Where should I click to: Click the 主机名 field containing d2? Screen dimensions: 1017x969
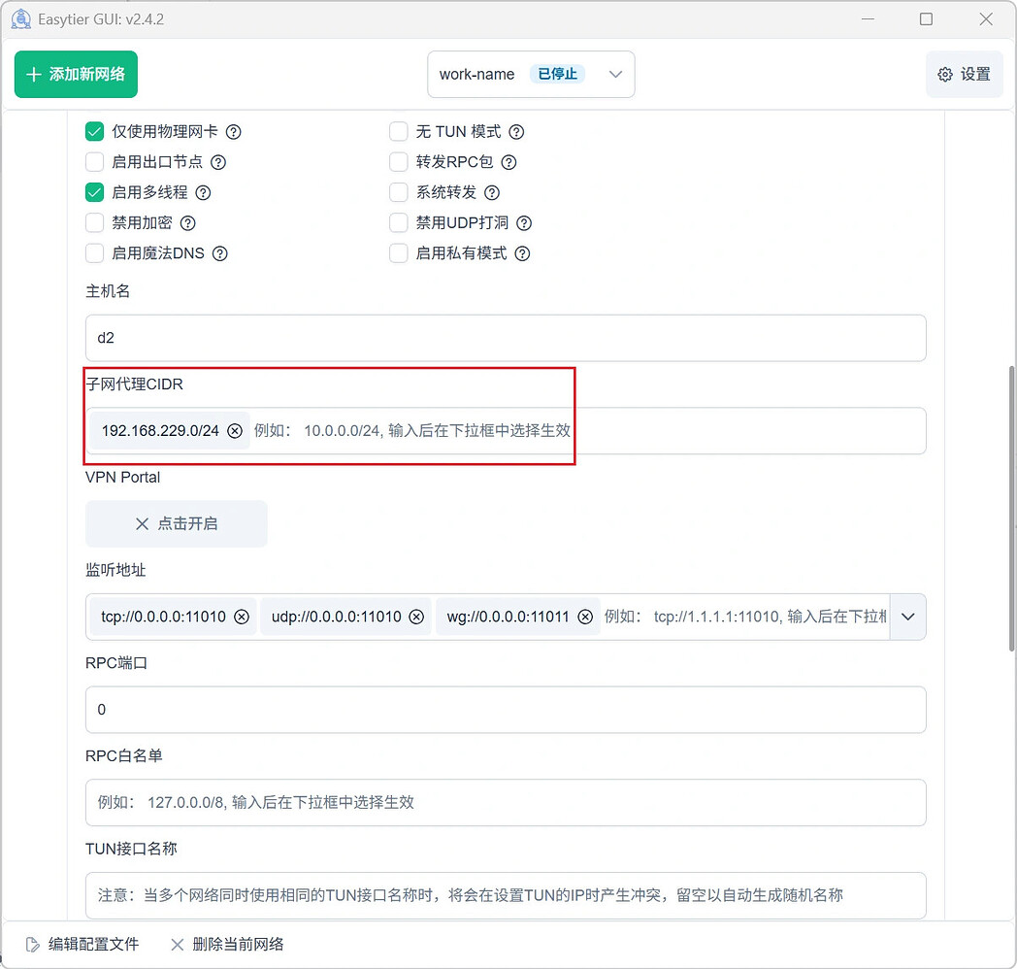tap(506, 338)
